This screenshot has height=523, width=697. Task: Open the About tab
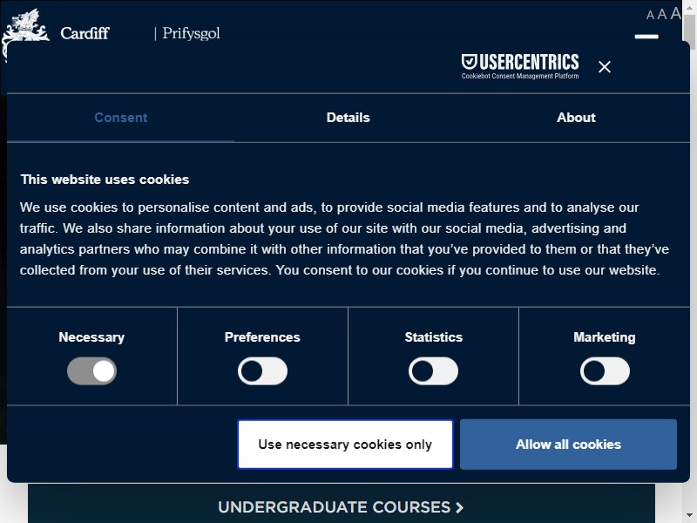pyautogui.click(x=576, y=118)
